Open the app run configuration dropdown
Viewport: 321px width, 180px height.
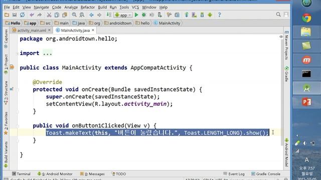pos(123,15)
